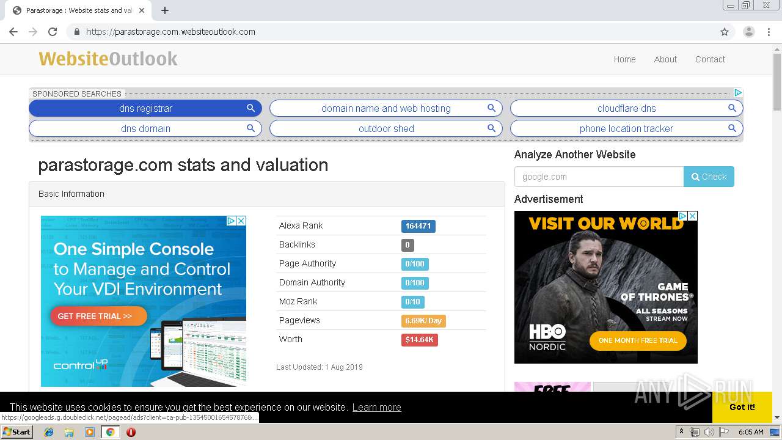This screenshot has width=782, height=440.
Task: Go forward using browser forward arrow
Action: pyautogui.click(x=33, y=32)
